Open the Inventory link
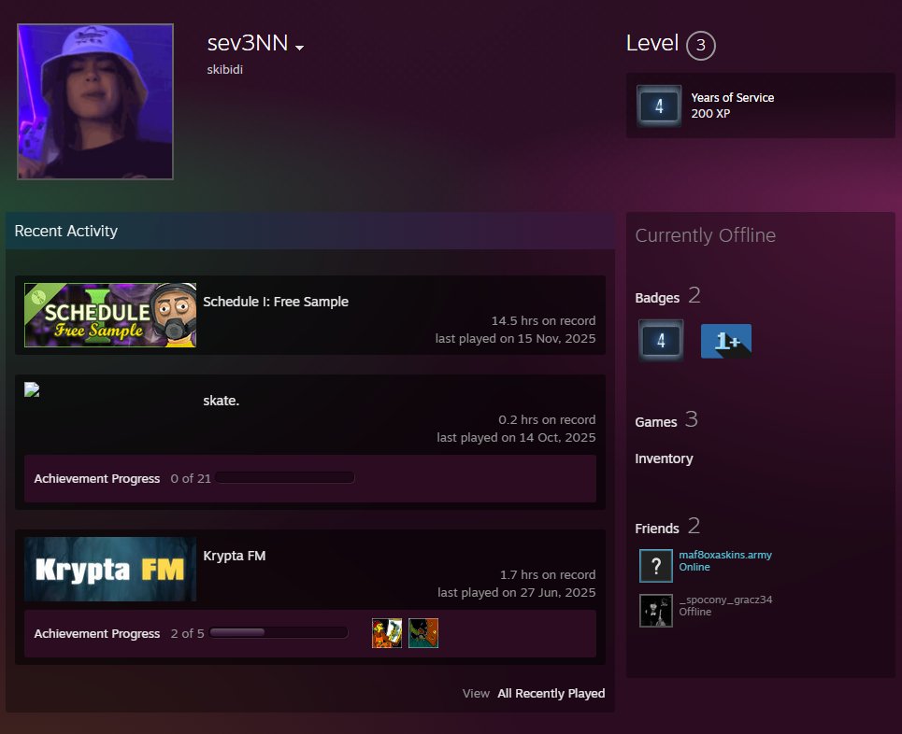The height and width of the screenshot is (734, 902). tap(664, 459)
